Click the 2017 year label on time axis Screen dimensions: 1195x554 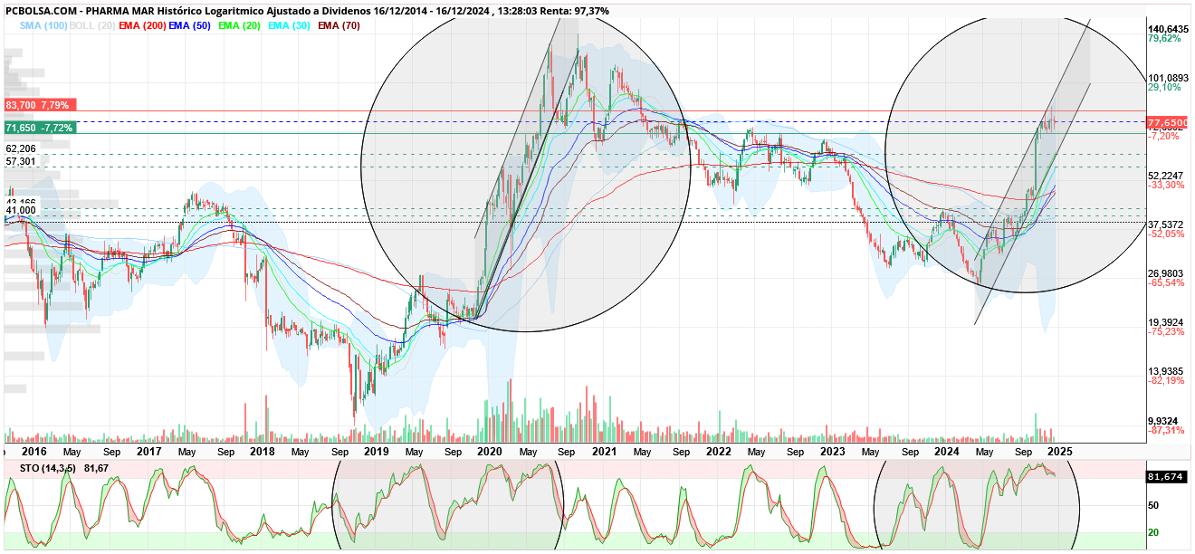point(148,451)
